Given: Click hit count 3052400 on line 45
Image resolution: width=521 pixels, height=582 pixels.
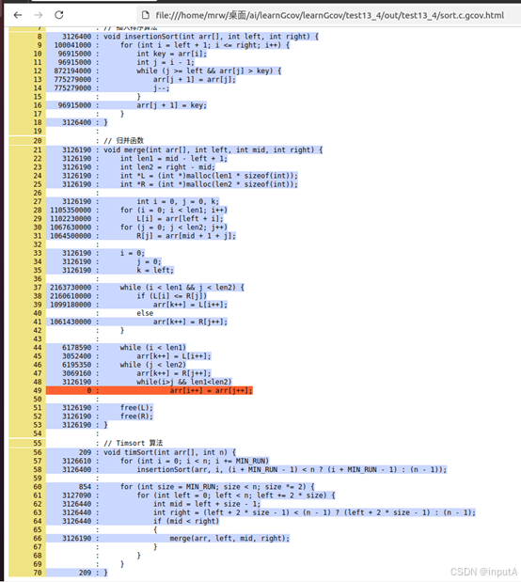Looking at the screenshot, I should coord(77,356).
